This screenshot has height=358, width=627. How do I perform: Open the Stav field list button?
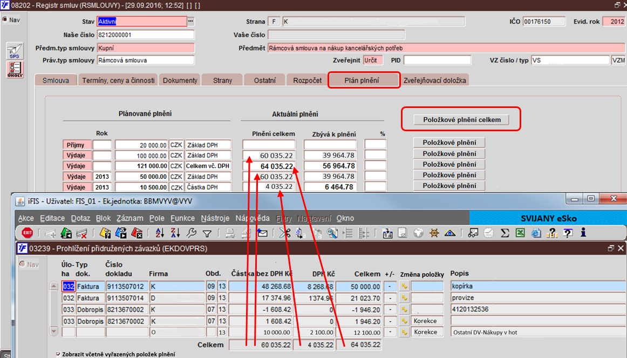[x=190, y=21]
